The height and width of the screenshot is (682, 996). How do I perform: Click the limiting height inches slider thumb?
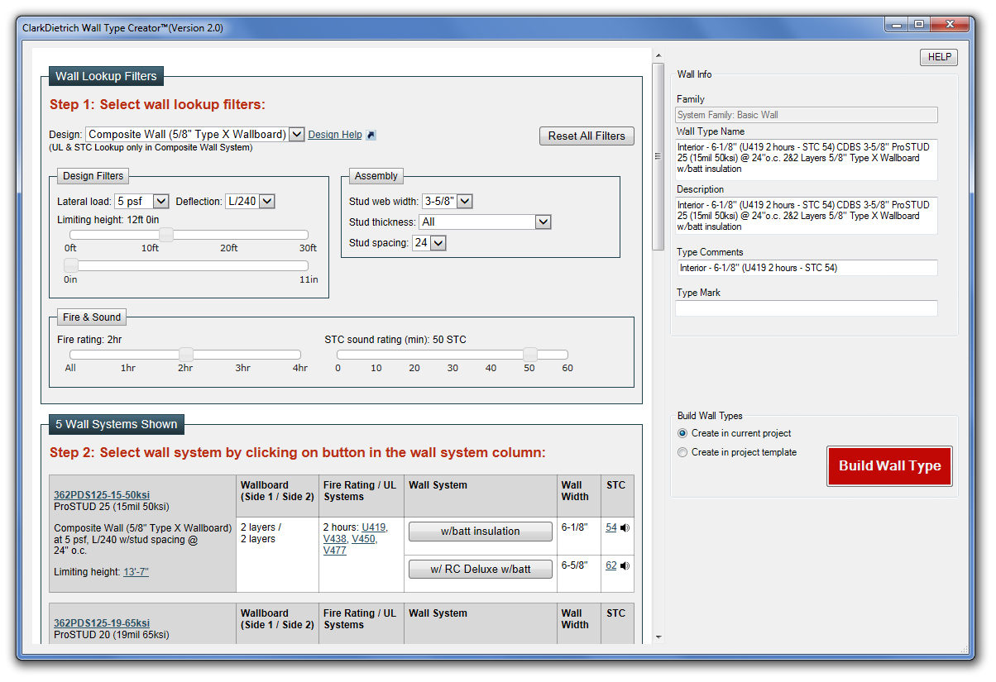[71, 265]
